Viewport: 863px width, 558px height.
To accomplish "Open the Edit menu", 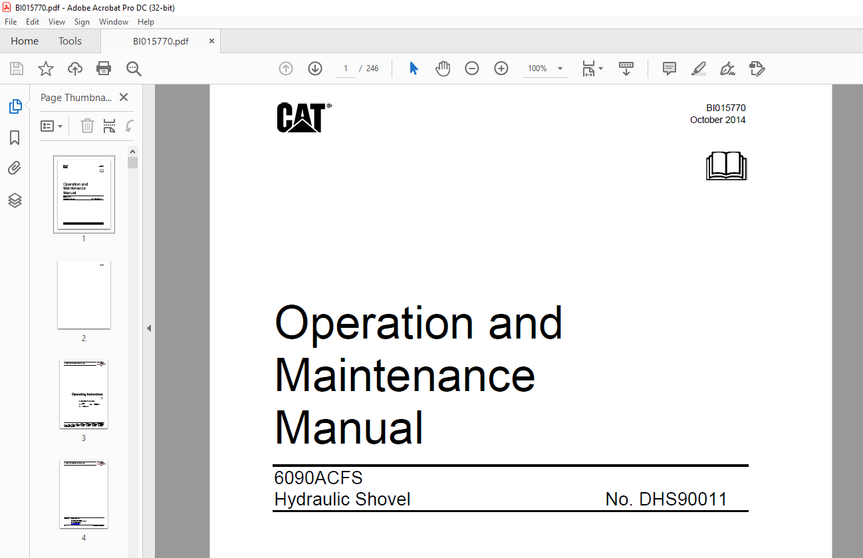I will pos(33,22).
